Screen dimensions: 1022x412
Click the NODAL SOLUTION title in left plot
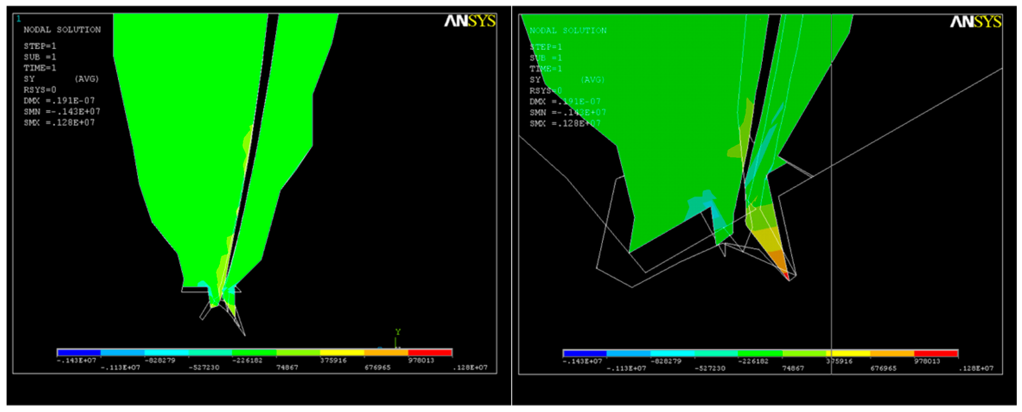(x=62, y=30)
